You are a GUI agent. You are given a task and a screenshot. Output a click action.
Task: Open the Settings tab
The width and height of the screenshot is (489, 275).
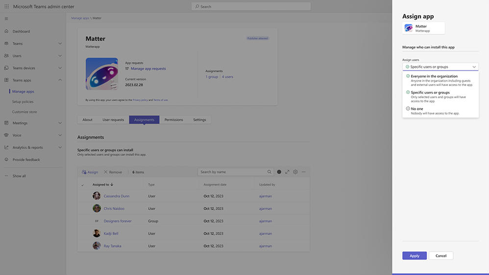pos(199,119)
